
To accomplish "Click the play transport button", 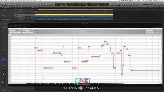I will tap(49, 5).
